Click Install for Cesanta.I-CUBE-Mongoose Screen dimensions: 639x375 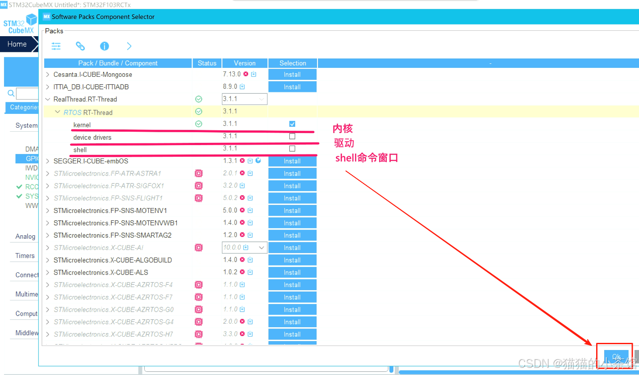(x=292, y=75)
